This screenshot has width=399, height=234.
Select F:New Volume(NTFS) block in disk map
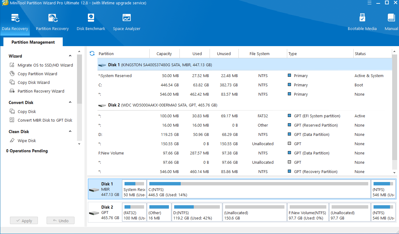tap(308, 212)
